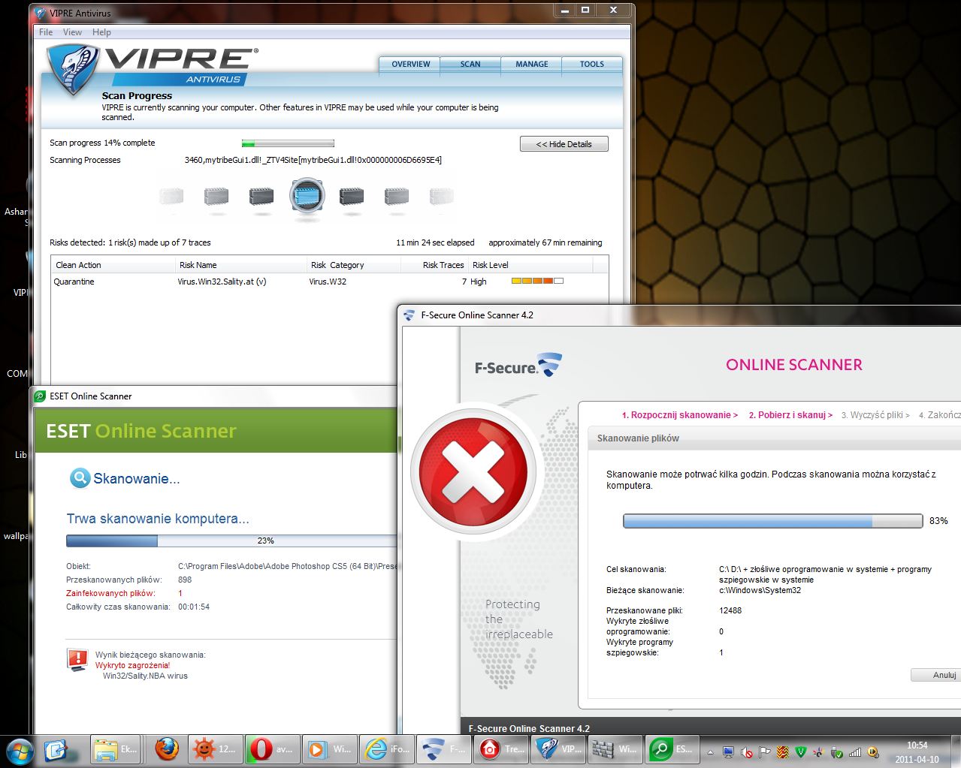This screenshot has height=768, width=961.
Task: Open the View menu in VIPRE
Action: tap(73, 32)
